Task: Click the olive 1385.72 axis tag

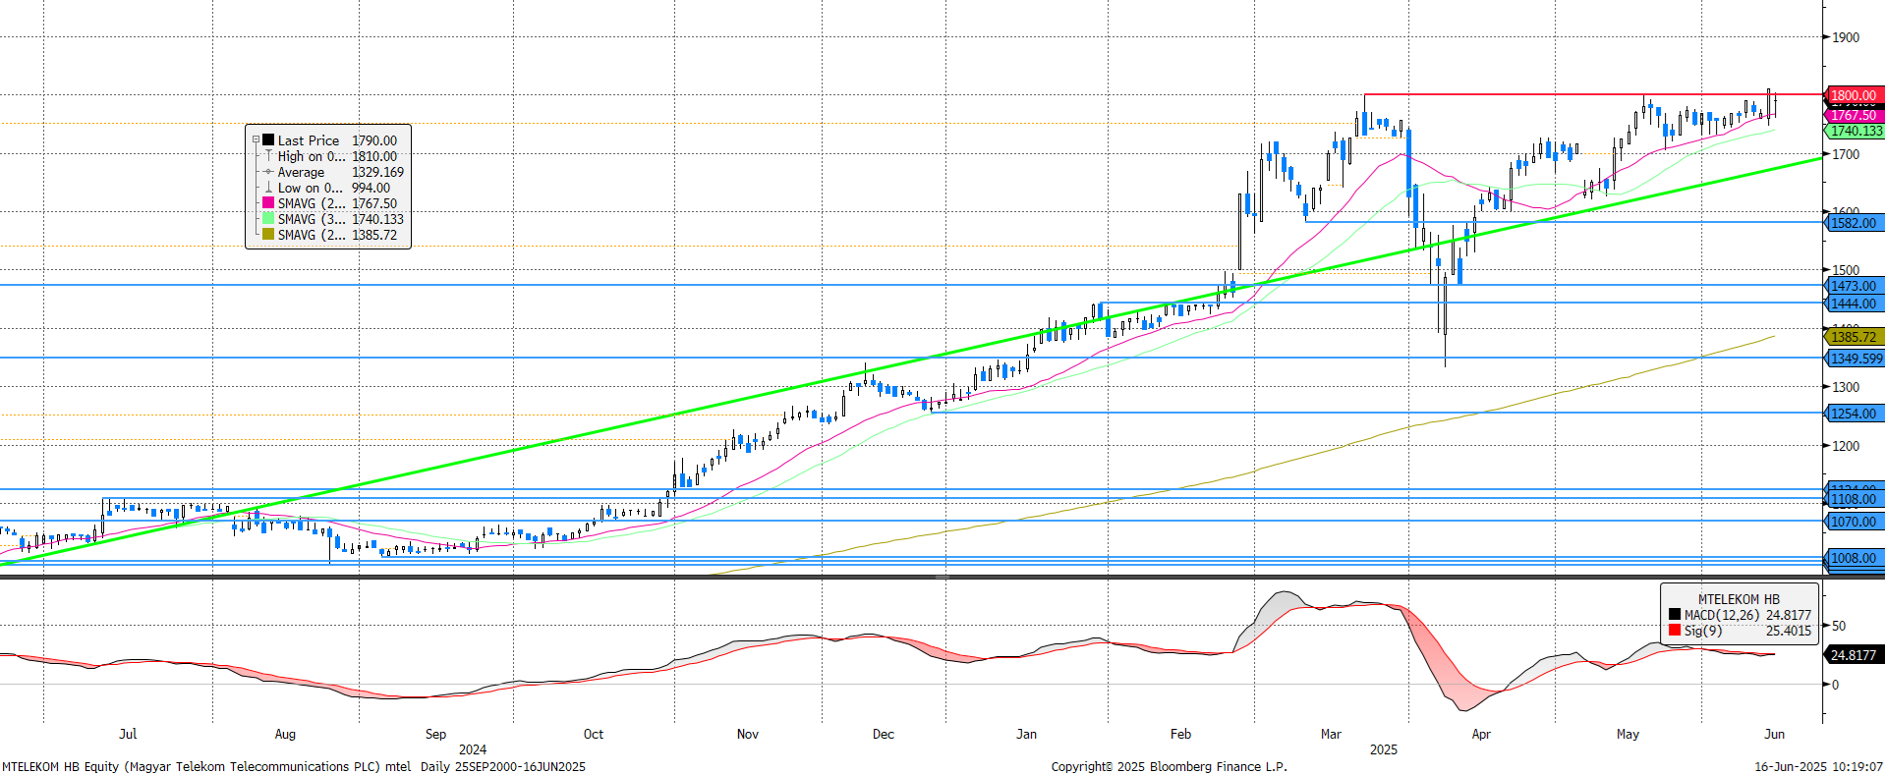Action: tap(1854, 337)
